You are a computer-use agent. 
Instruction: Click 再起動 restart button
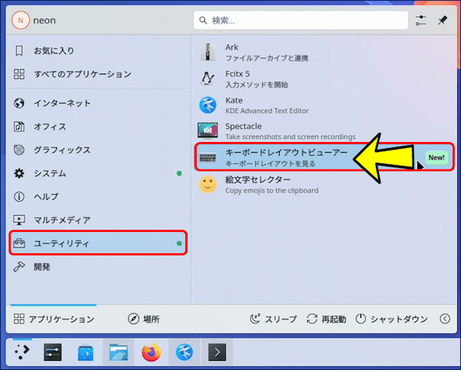click(327, 319)
